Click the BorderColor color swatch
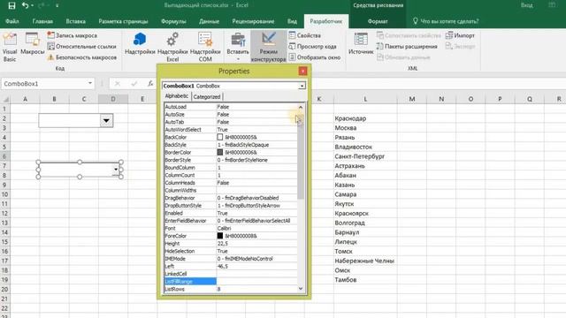Viewport: 566px width, 318px height. pos(220,152)
